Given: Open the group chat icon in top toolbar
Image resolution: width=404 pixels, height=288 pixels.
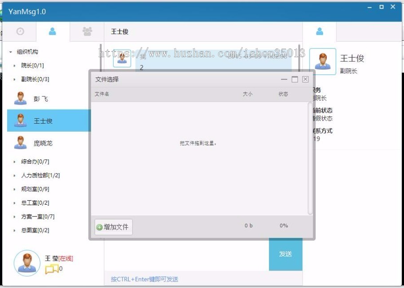Looking at the screenshot, I should [x=87, y=31].
